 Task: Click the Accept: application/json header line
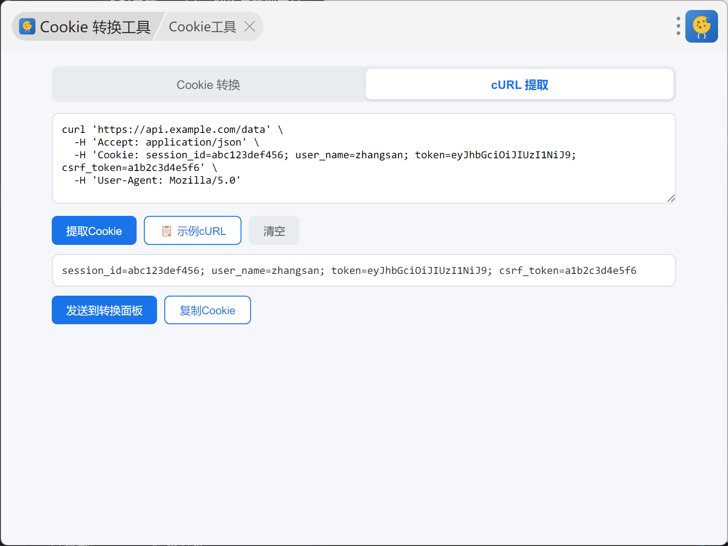click(x=172, y=142)
